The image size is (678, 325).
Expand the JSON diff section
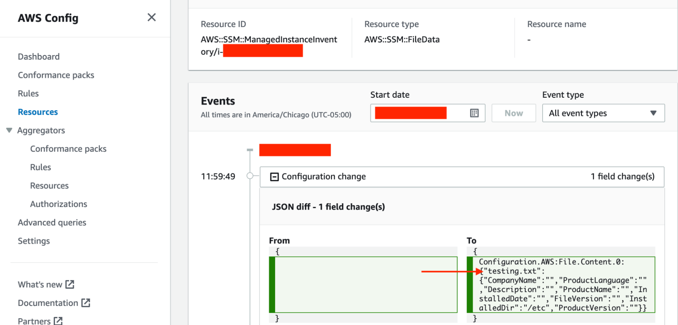pos(328,207)
